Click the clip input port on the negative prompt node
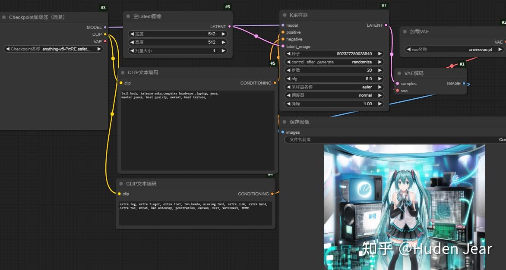This screenshot has height=270, width=506. pos(120,194)
